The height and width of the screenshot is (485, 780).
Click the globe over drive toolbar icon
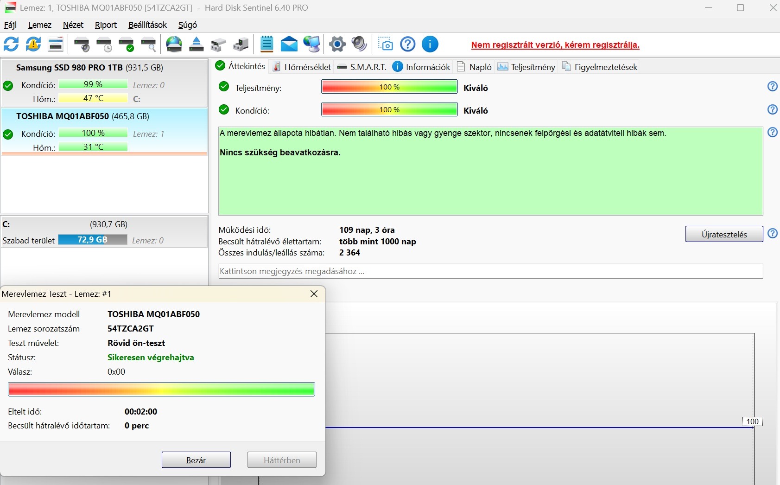click(x=174, y=45)
